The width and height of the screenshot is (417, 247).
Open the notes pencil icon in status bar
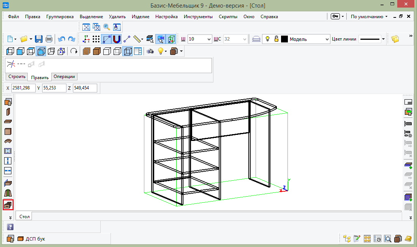[357, 239]
